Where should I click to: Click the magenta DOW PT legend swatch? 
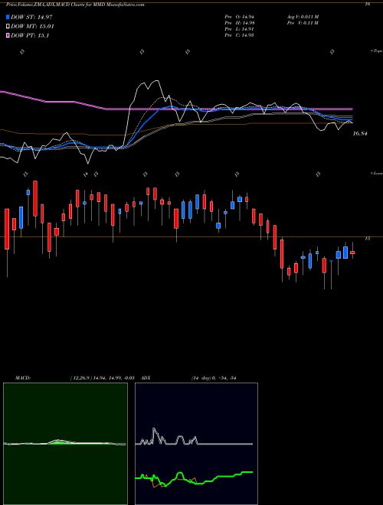coord(8,35)
